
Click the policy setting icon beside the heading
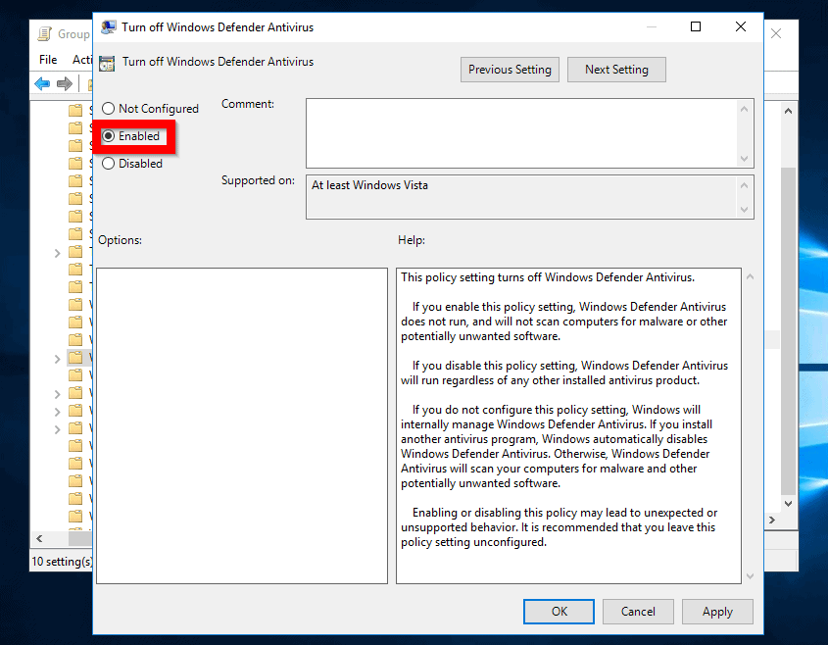click(107, 62)
